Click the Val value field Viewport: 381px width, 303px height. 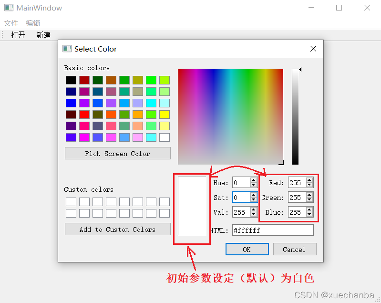click(241, 212)
